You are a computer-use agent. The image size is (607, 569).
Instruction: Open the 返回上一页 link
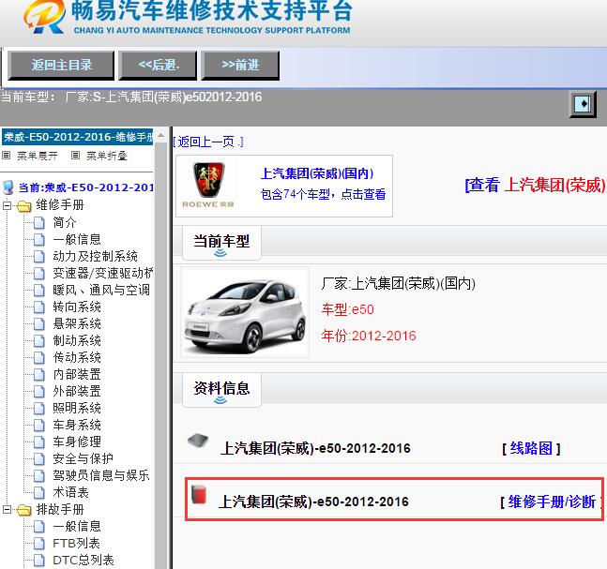pos(208,142)
